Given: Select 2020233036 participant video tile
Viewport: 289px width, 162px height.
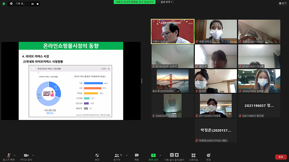Looking at the screenshot, I should (259, 81).
